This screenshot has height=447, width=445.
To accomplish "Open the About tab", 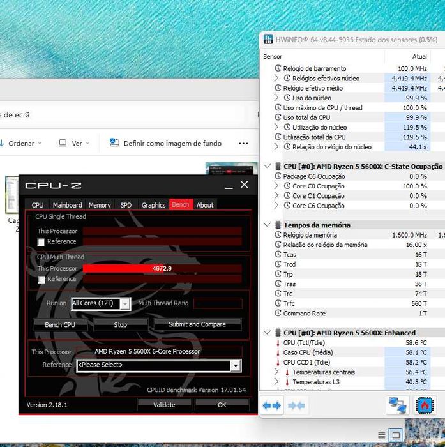I will click(x=205, y=205).
